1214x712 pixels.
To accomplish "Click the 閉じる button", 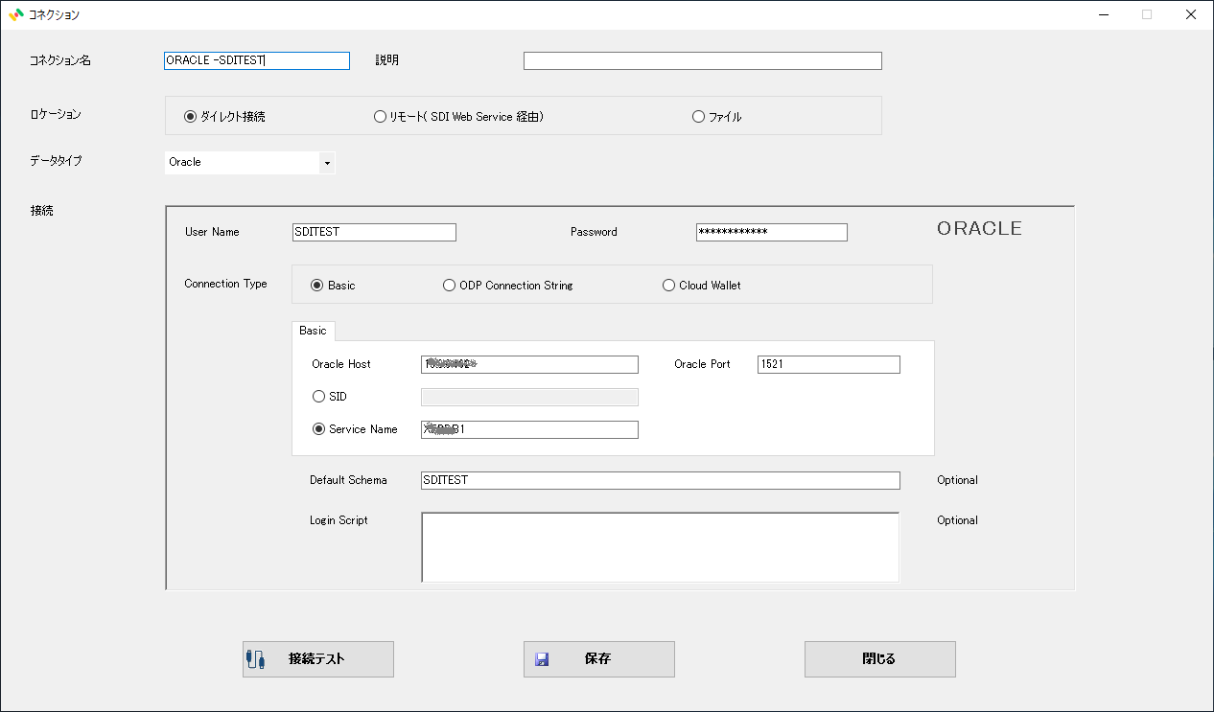I will tap(880, 659).
